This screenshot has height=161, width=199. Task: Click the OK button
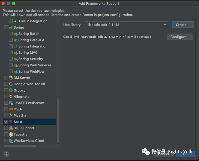(x=185, y=154)
